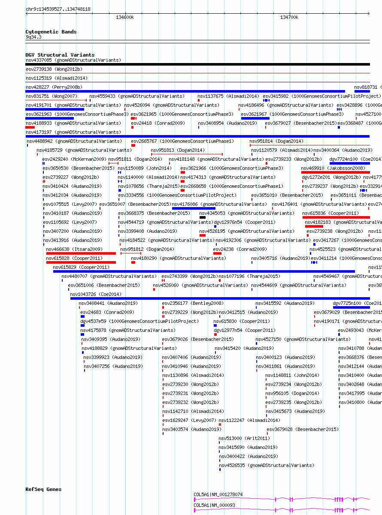Viewport: 382px width, 515px height.
Task: Open the nsv1122247 (Alsmadi2014) label
Action: [x=250, y=420]
